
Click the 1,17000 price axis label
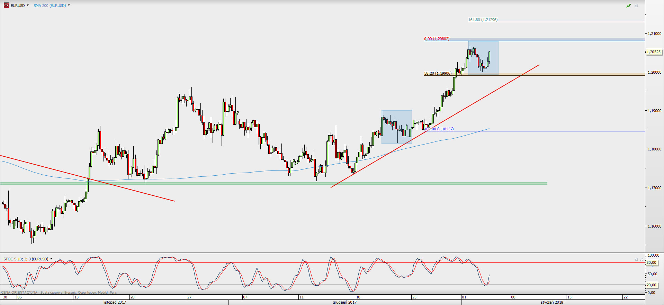tap(654, 188)
